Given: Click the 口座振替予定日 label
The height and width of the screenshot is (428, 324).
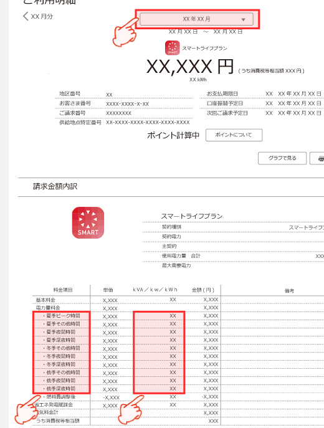Looking at the screenshot, I should (x=225, y=103).
